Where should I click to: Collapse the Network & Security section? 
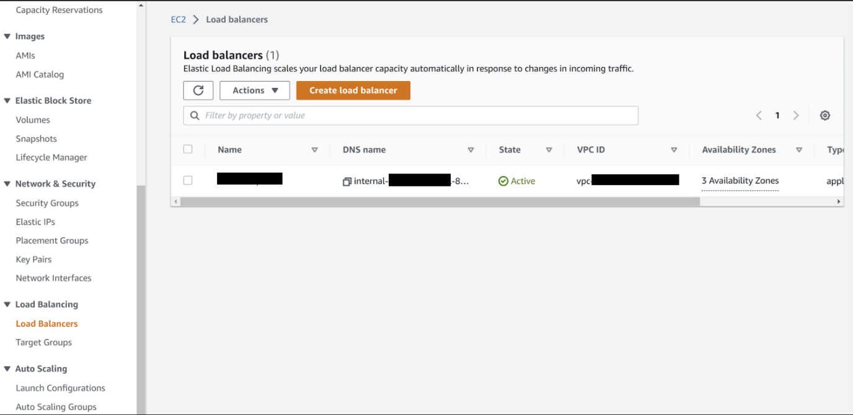point(7,184)
